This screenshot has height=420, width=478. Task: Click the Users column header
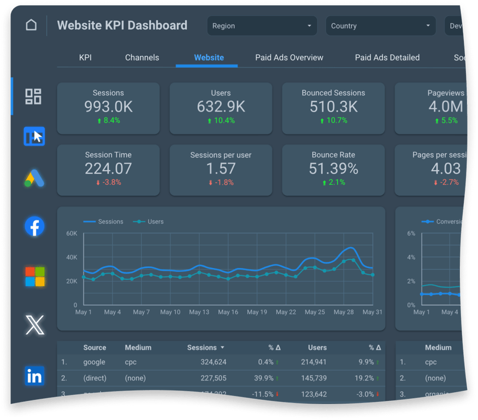(317, 348)
